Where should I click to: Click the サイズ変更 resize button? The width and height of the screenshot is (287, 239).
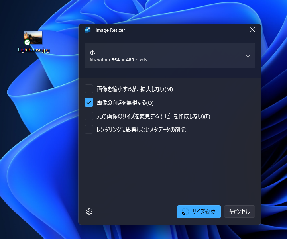(199, 212)
